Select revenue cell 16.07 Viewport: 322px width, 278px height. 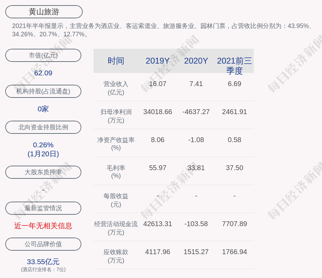click(x=158, y=84)
